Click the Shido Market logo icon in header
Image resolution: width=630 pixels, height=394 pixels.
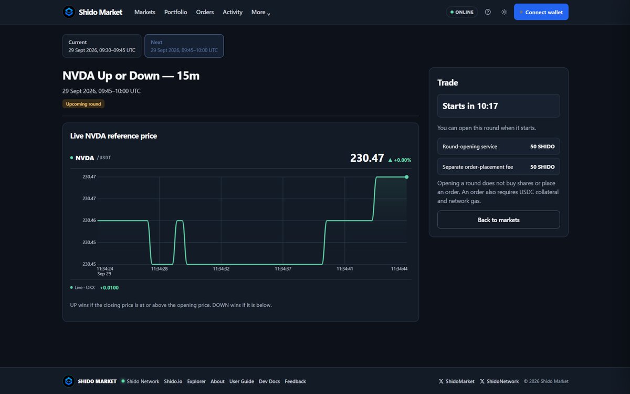tap(69, 12)
